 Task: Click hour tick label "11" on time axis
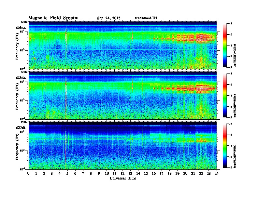click(x=115, y=173)
